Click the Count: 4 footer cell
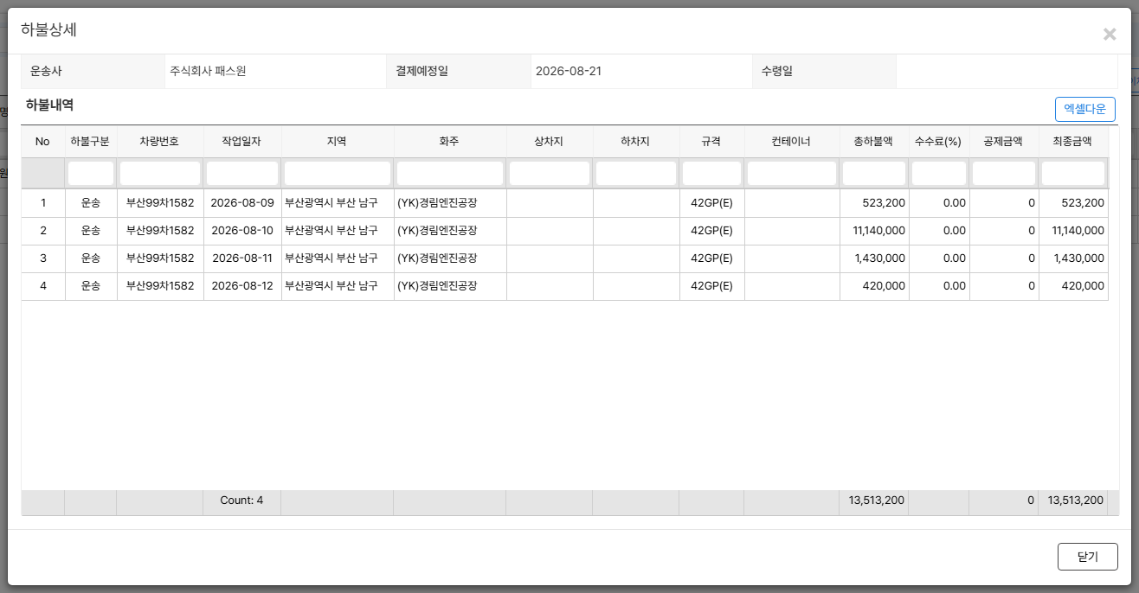The width and height of the screenshot is (1139, 593). click(x=241, y=501)
